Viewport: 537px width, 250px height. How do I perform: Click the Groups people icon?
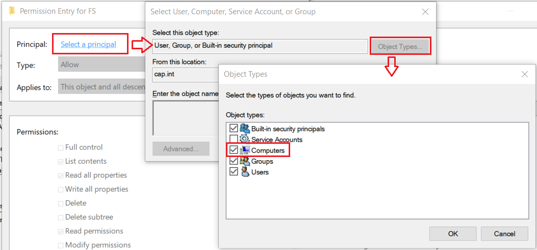click(x=244, y=161)
